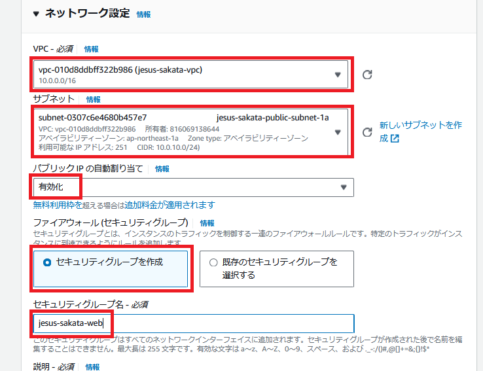The image size is (483, 371).
Task: Click 無料利用枠 link
Action: point(58,205)
